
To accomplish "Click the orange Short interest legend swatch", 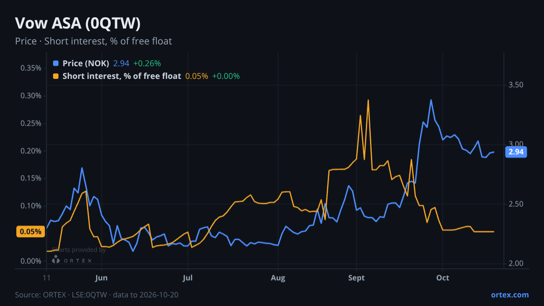I will click(56, 76).
